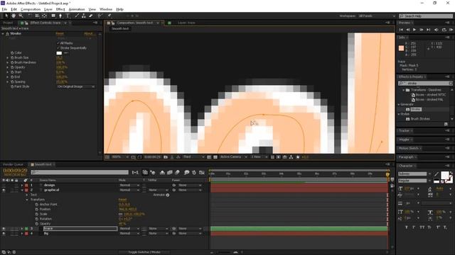The width and height of the screenshot is (455, 255).
Task: Select the Eraser tool
Action: click(x=90, y=16)
